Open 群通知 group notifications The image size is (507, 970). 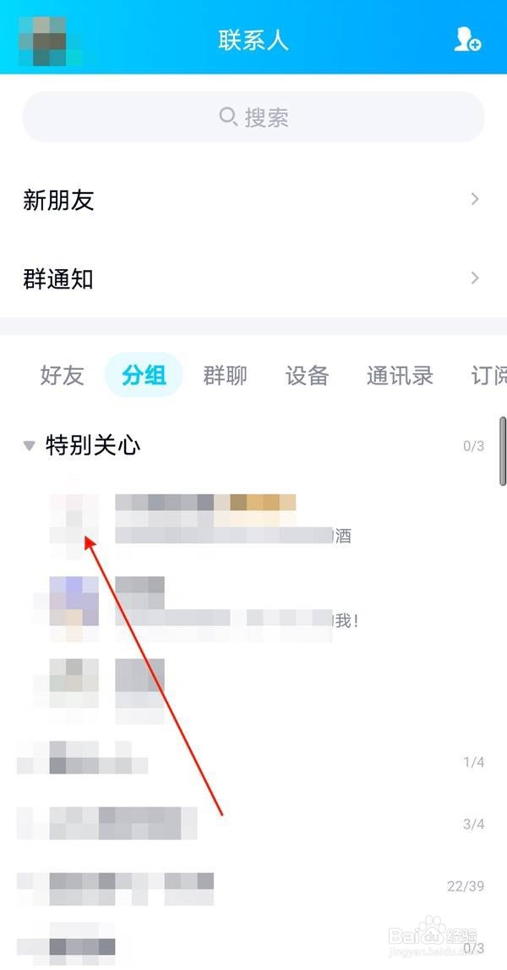(253, 278)
